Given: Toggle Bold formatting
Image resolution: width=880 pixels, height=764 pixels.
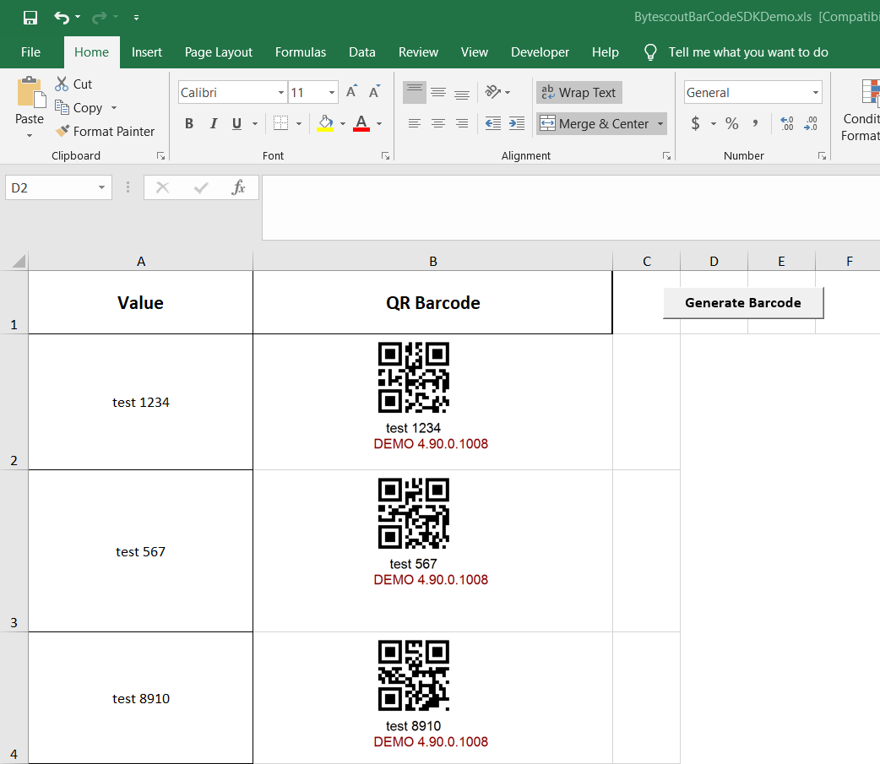Looking at the screenshot, I should (189, 124).
